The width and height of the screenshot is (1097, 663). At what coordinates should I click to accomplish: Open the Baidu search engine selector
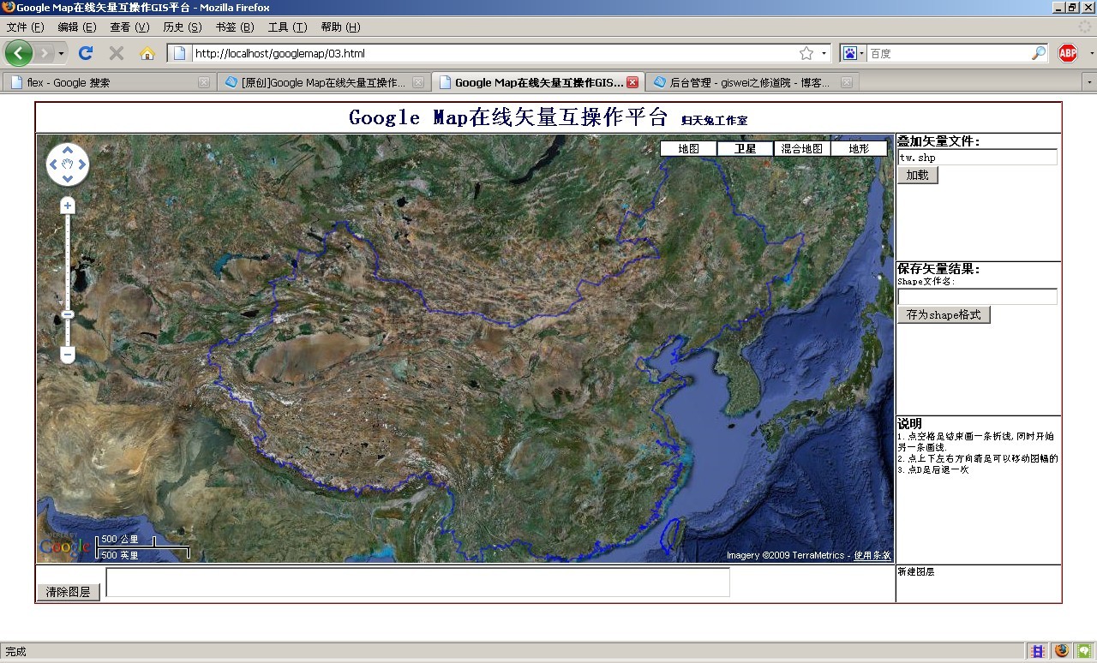pos(852,53)
